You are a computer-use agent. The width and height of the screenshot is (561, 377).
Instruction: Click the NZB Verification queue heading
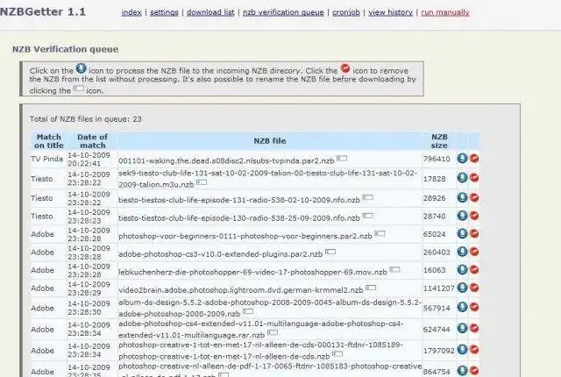[65, 49]
